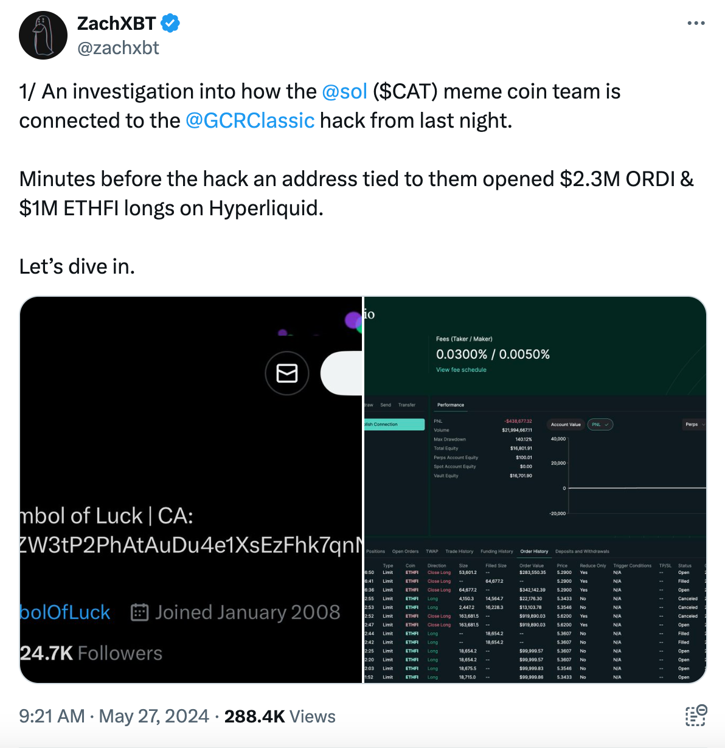The image size is (725, 748).
Task: Open the tweet's more options menu
Action: [696, 24]
